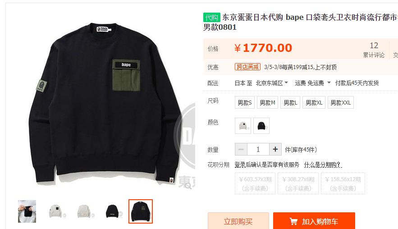This screenshot has width=398, height=229.
Task: Increase quantity with the plus button
Action: pyautogui.click(x=275, y=149)
